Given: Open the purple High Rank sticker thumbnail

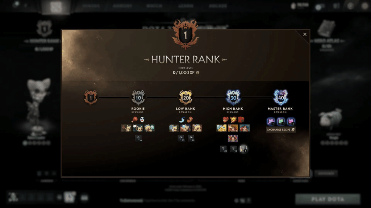Looking at the screenshot, I should (x=233, y=138).
